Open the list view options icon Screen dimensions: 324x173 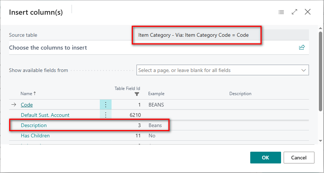281,12
